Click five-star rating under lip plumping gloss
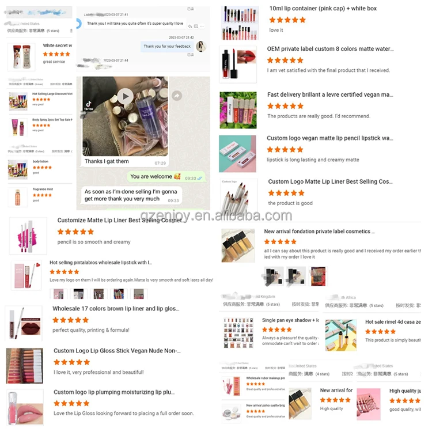This screenshot has height=432, width=432. tap(71, 403)
